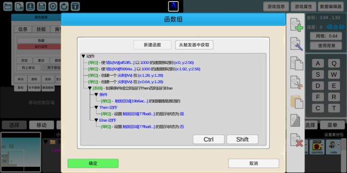This screenshot has width=347, height=173.
Task: Switch to 信息 tab in property panel
Action: coord(23,29)
